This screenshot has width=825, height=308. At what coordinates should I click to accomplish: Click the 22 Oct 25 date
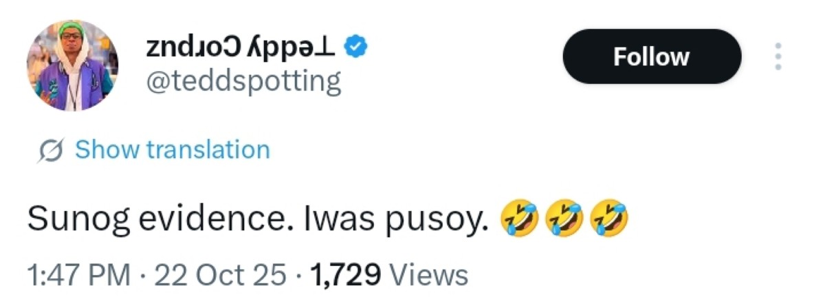(x=220, y=276)
